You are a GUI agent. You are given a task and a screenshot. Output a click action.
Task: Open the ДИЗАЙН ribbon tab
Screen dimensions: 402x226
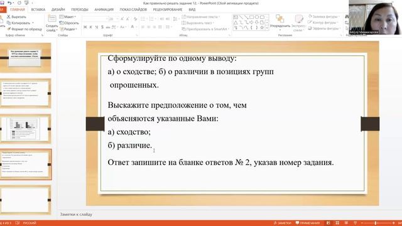coord(58,9)
